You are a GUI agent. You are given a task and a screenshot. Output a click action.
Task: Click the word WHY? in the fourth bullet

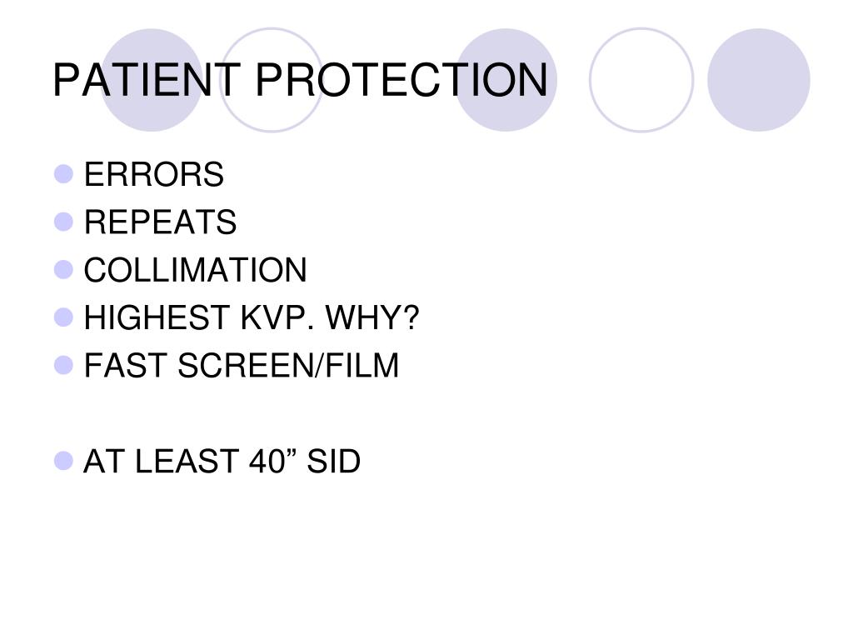pyautogui.click(x=372, y=317)
